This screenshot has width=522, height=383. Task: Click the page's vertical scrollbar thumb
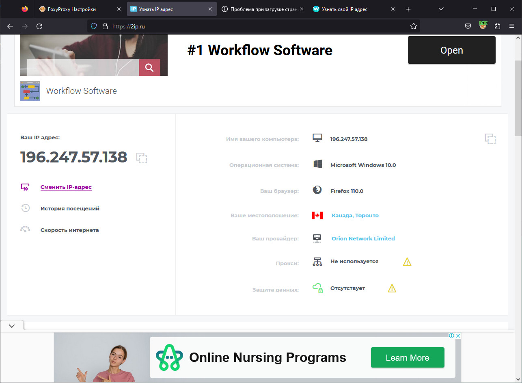click(x=518, y=97)
